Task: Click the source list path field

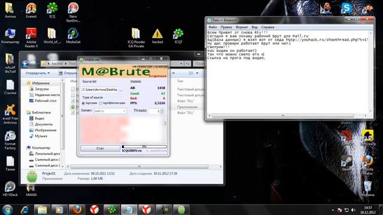Action: coord(100,90)
